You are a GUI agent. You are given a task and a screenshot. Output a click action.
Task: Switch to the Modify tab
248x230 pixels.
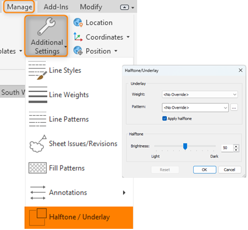pos(91,7)
